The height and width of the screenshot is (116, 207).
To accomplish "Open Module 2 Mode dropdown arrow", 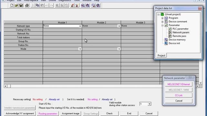I will point(119,49).
